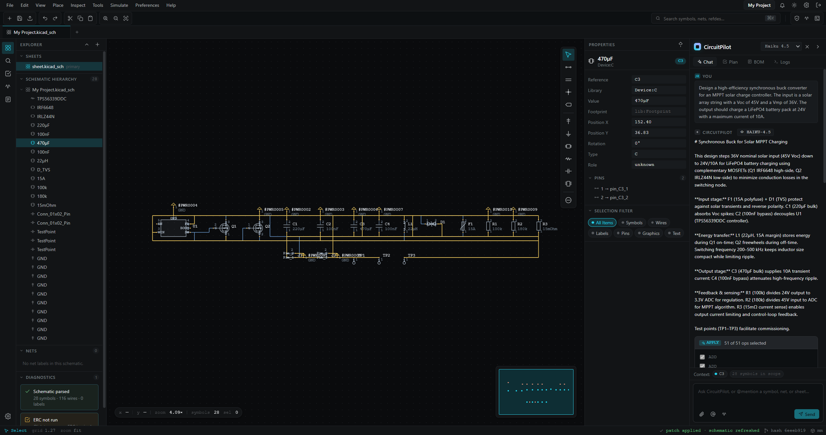
Task: Attach a file with paperclip icon
Action: point(702,414)
